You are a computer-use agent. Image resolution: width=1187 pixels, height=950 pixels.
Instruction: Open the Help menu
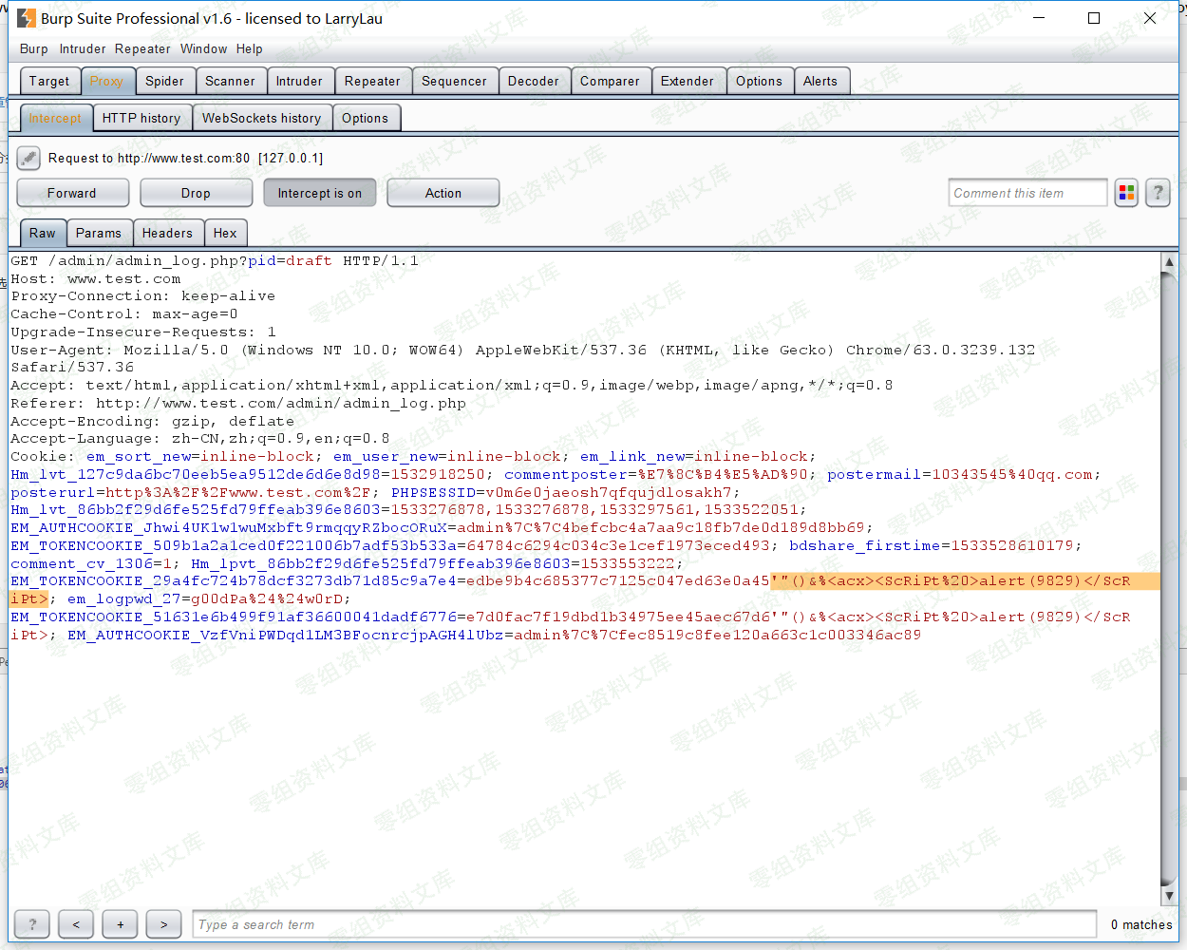coord(249,48)
